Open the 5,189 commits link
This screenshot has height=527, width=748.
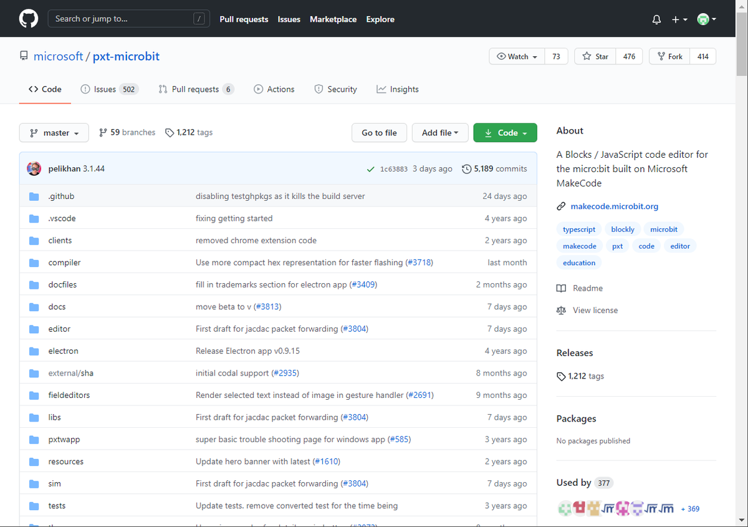coord(494,169)
